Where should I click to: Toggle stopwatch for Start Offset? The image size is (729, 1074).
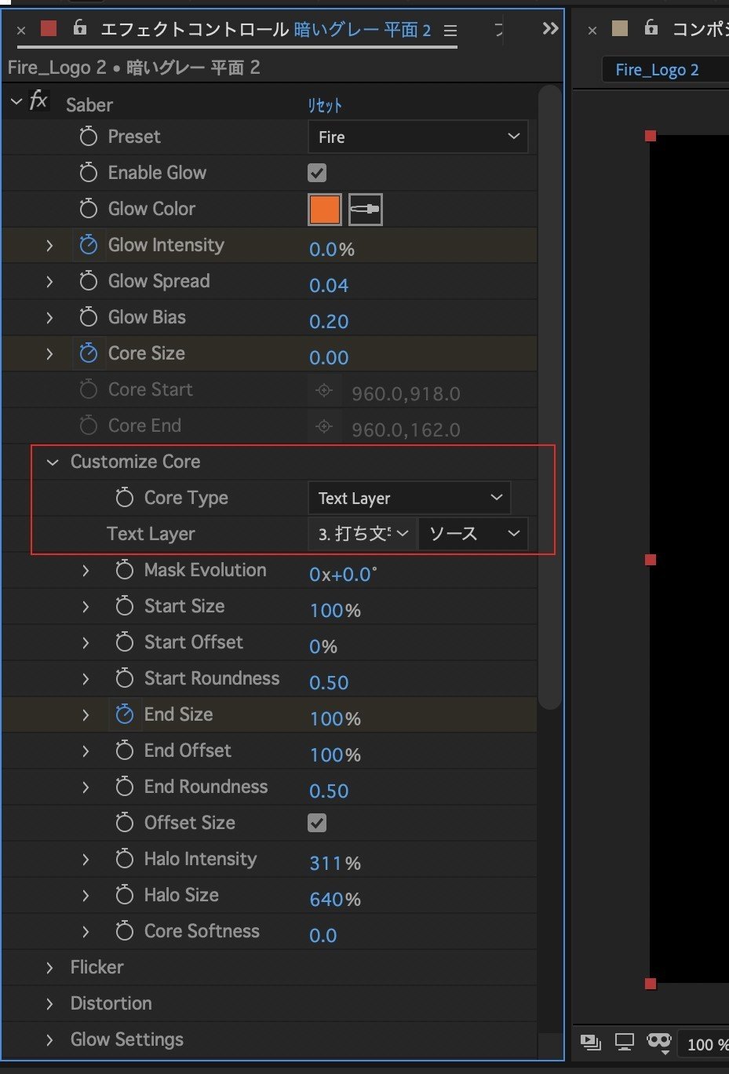125,642
